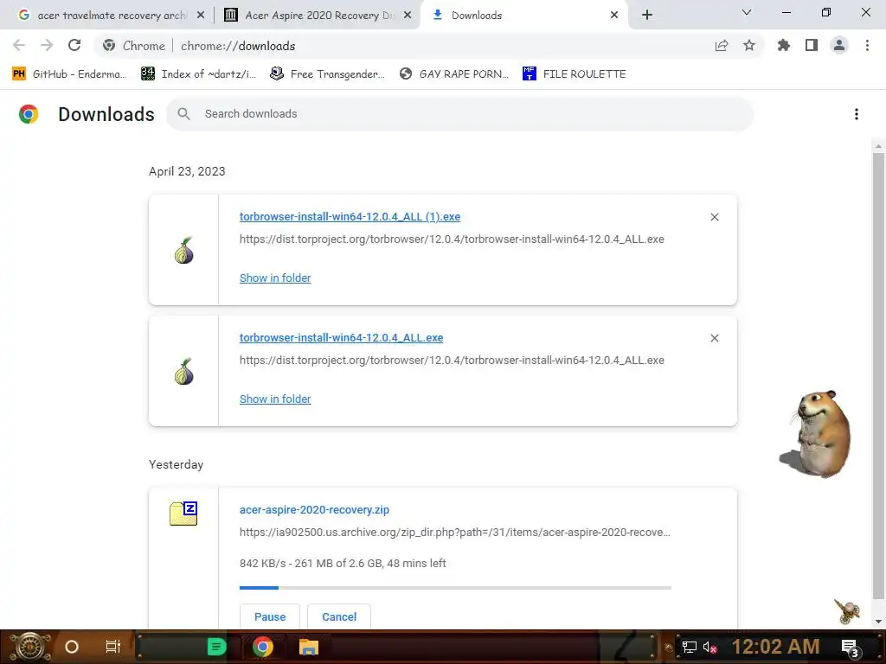The height and width of the screenshot is (664, 886).
Task: Toggle the Chrome side panel
Action: click(x=812, y=45)
